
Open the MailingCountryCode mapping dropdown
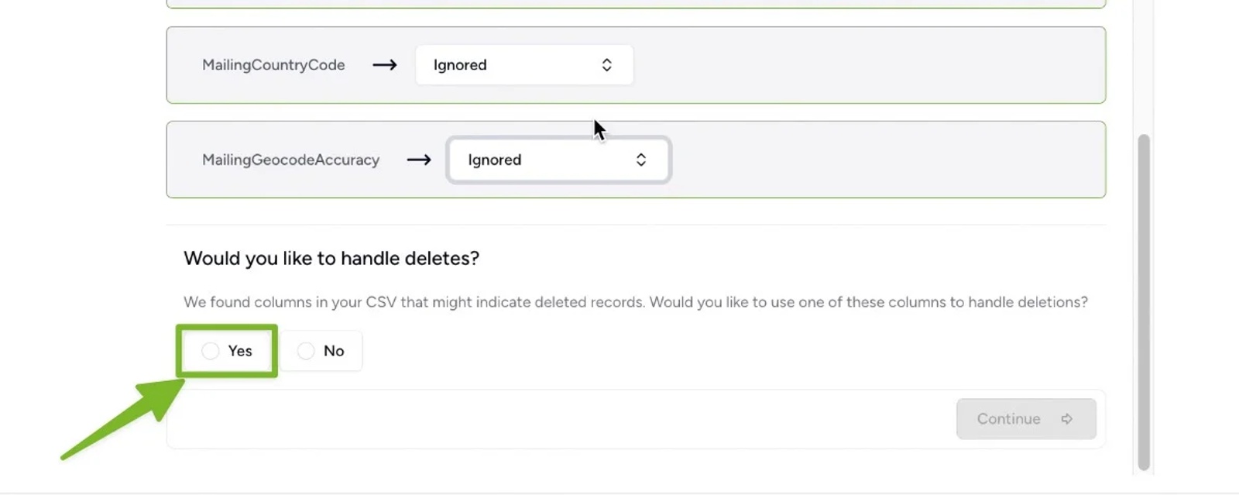click(523, 65)
